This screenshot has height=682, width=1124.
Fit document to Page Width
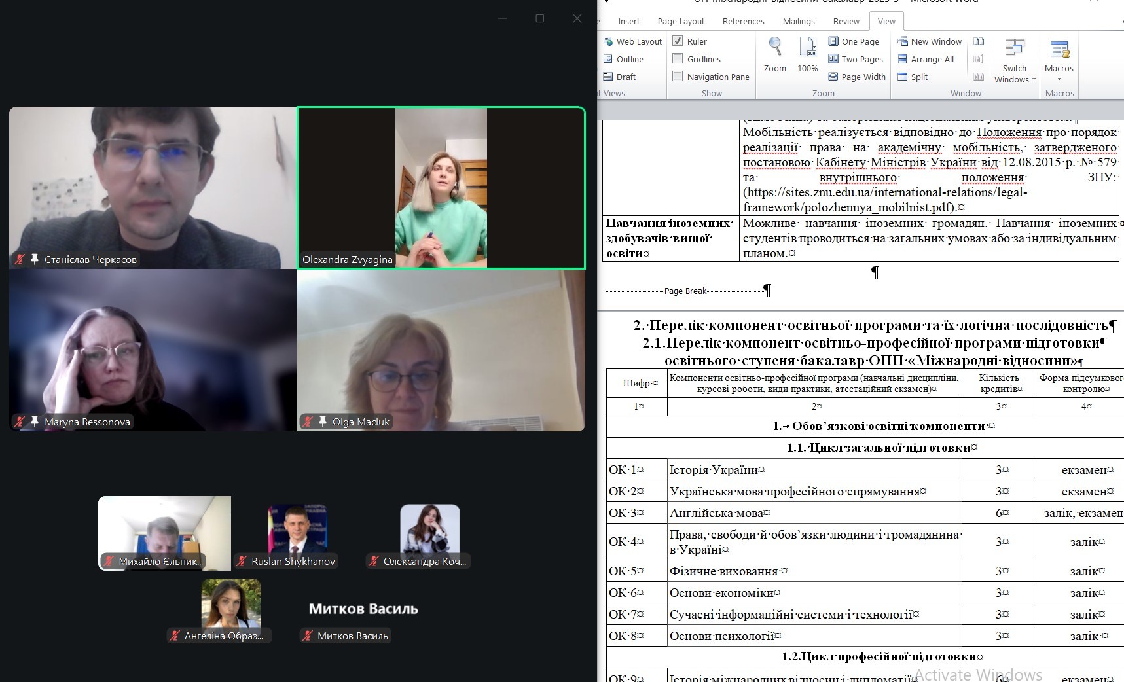click(857, 77)
